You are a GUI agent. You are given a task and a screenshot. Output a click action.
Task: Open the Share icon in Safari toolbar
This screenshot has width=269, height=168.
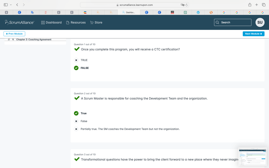click(x=250, y=5)
